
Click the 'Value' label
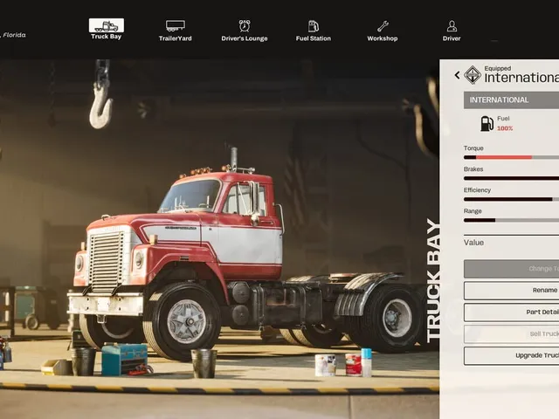[x=473, y=243]
